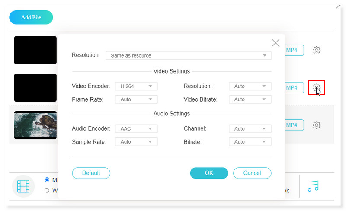The image size is (346, 211).
Task: Open settings gear for the first video
Action: click(317, 50)
